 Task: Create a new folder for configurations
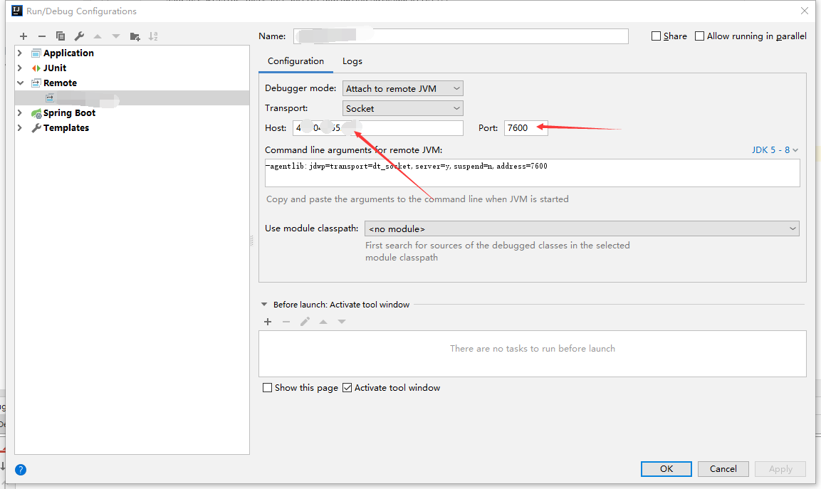tap(135, 36)
